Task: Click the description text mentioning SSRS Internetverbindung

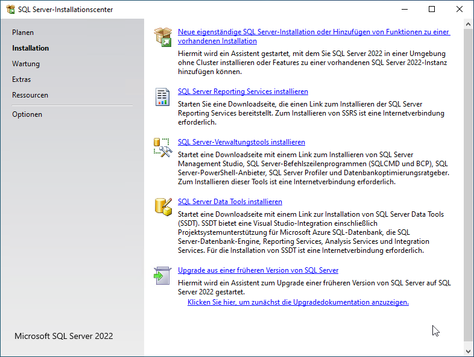Action: coord(311,113)
